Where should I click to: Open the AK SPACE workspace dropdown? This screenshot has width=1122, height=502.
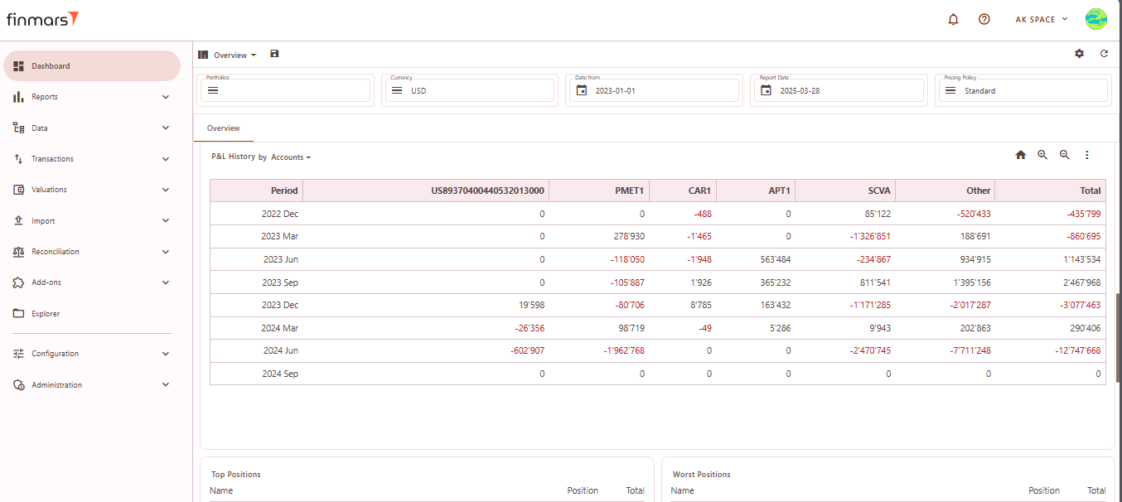(1042, 19)
